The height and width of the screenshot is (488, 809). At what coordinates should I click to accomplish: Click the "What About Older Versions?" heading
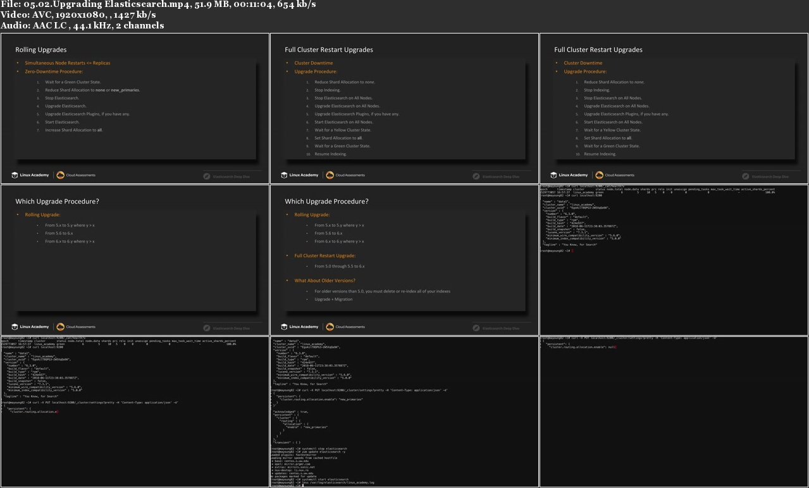click(x=324, y=280)
